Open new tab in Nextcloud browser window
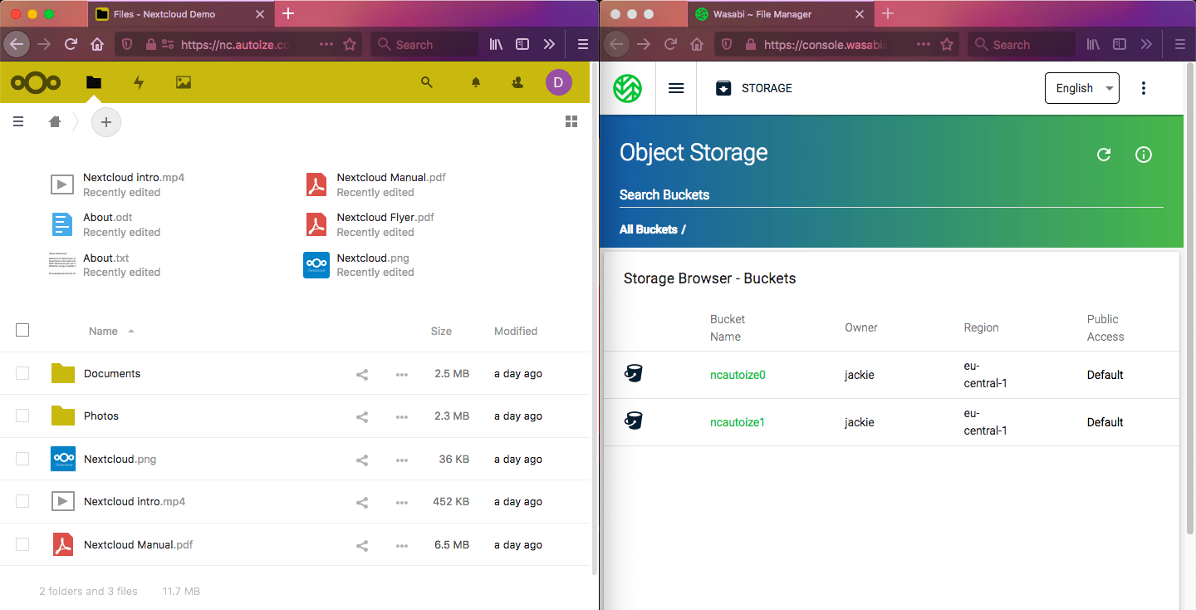 [288, 13]
